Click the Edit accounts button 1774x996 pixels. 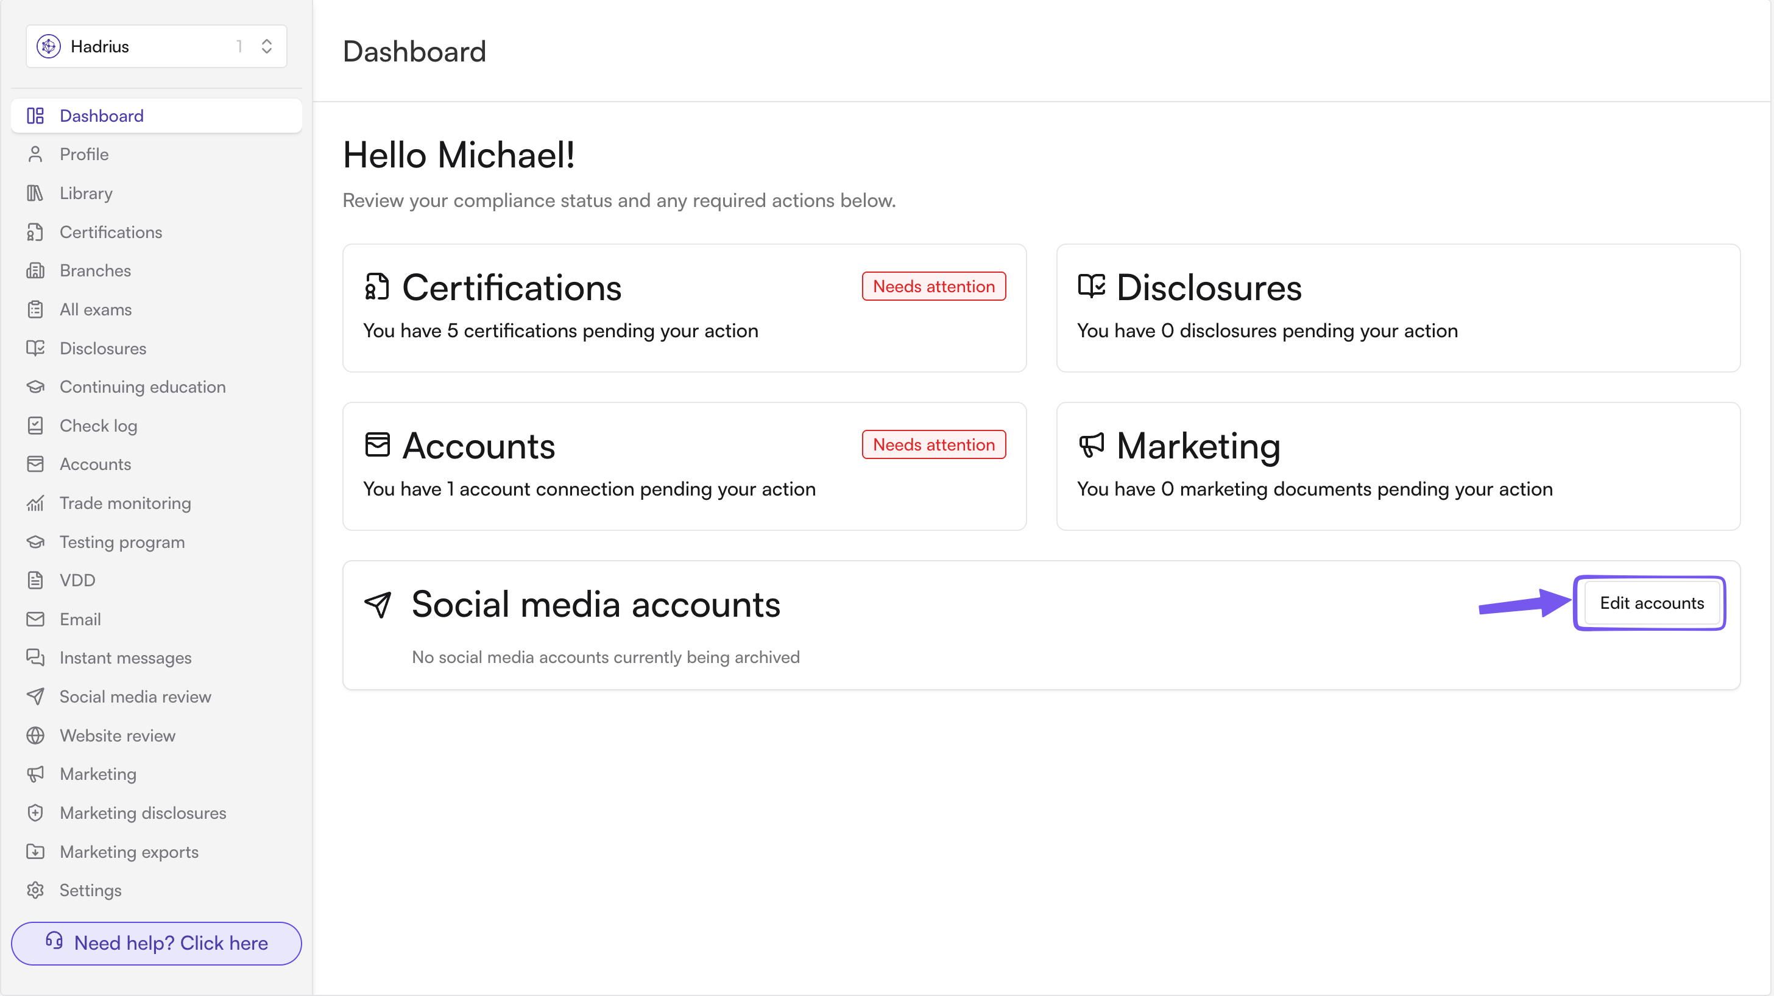(x=1652, y=603)
